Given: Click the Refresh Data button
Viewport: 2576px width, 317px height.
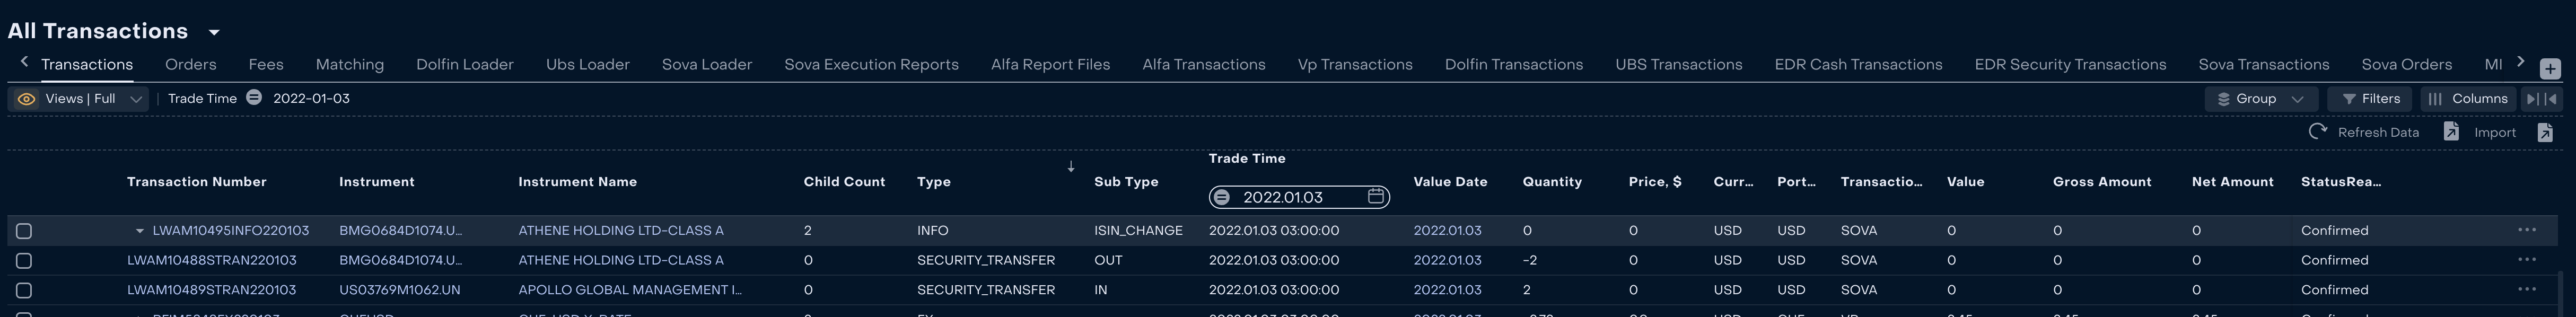Looking at the screenshot, I should click(2364, 132).
